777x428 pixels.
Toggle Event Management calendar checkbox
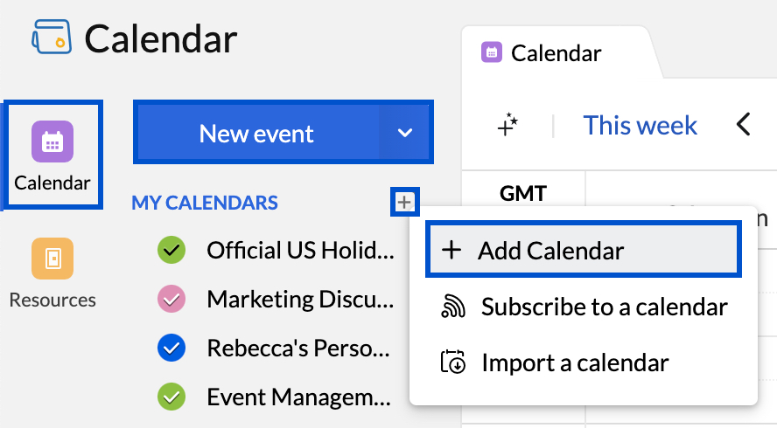[171, 397]
